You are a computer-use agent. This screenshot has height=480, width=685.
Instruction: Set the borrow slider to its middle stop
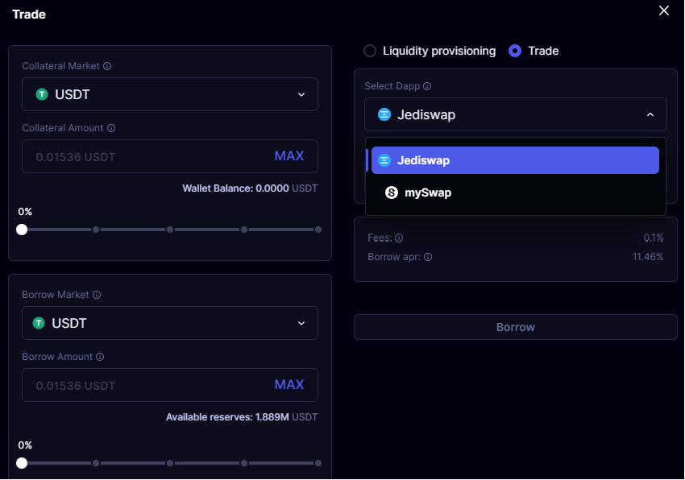tap(170, 463)
